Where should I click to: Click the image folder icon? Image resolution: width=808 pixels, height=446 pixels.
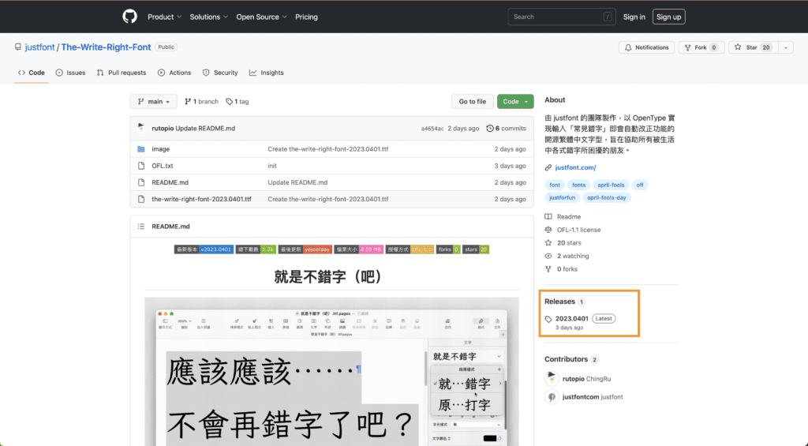point(141,149)
